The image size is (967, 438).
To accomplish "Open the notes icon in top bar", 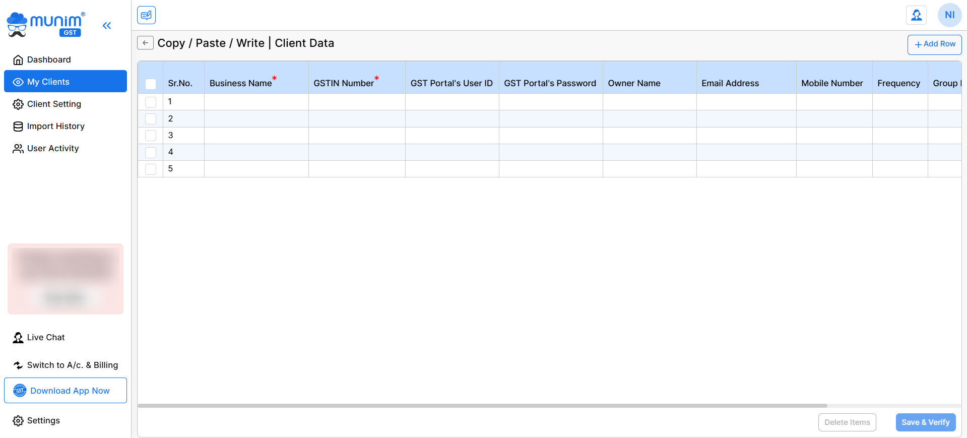I will tap(146, 15).
